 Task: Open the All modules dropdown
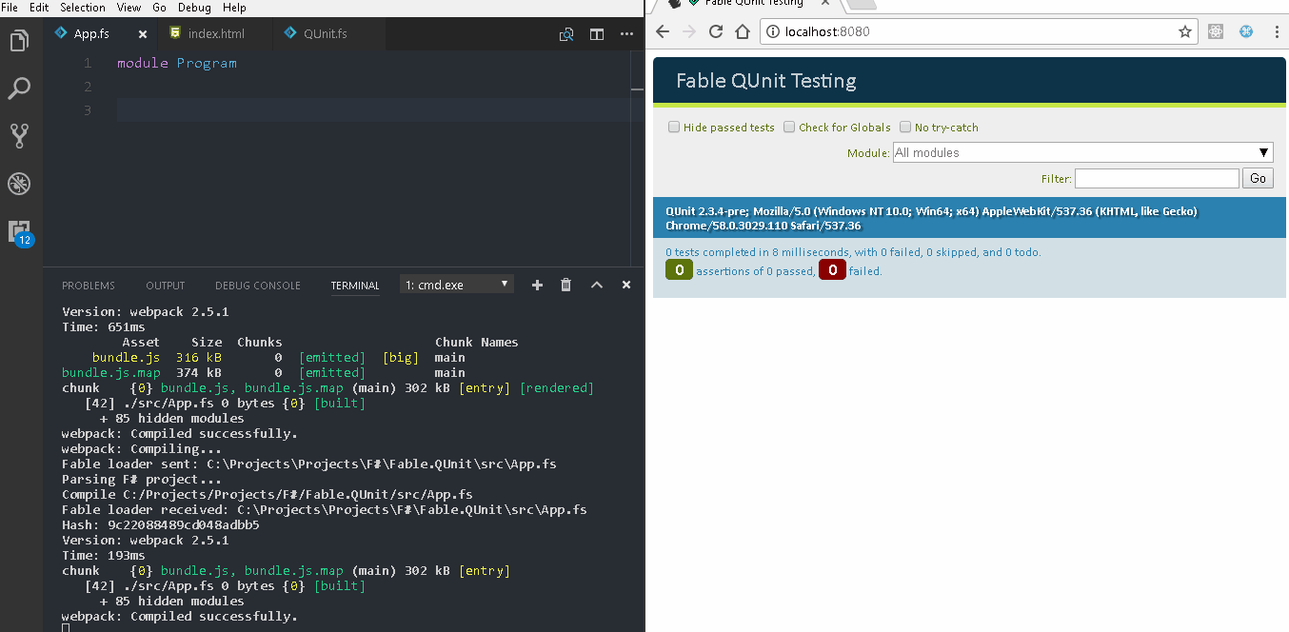1082,152
